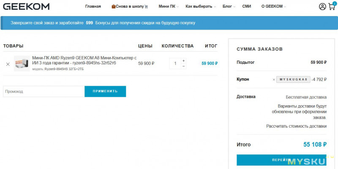Expand the О GEEKOM menu

click(x=273, y=6)
